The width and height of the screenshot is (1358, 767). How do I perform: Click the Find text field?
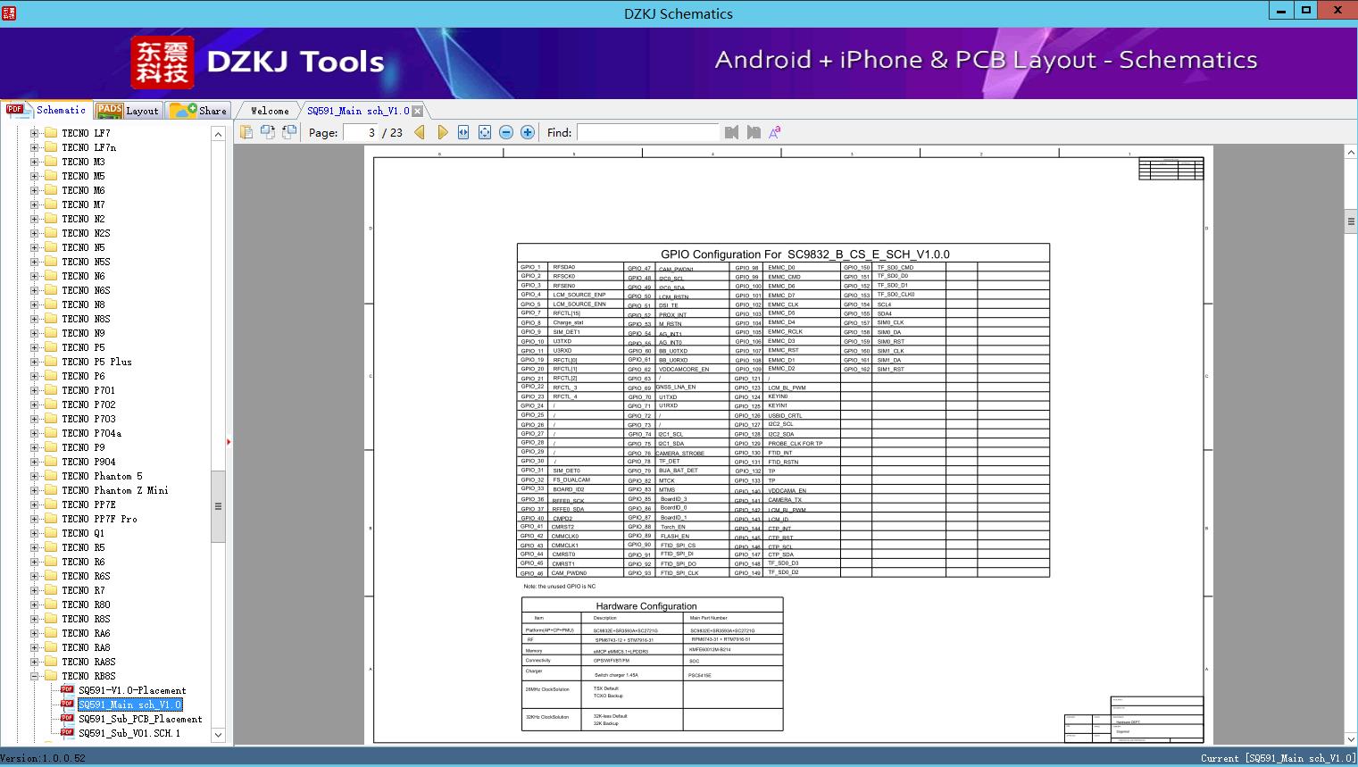647,132
